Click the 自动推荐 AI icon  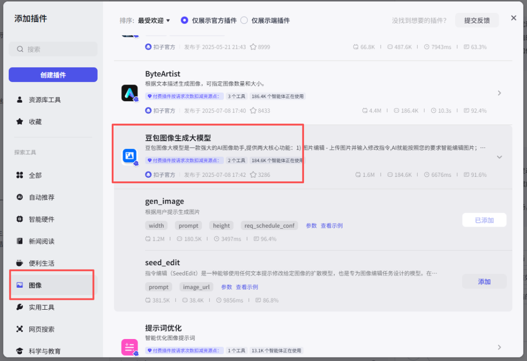(x=20, y=197)
